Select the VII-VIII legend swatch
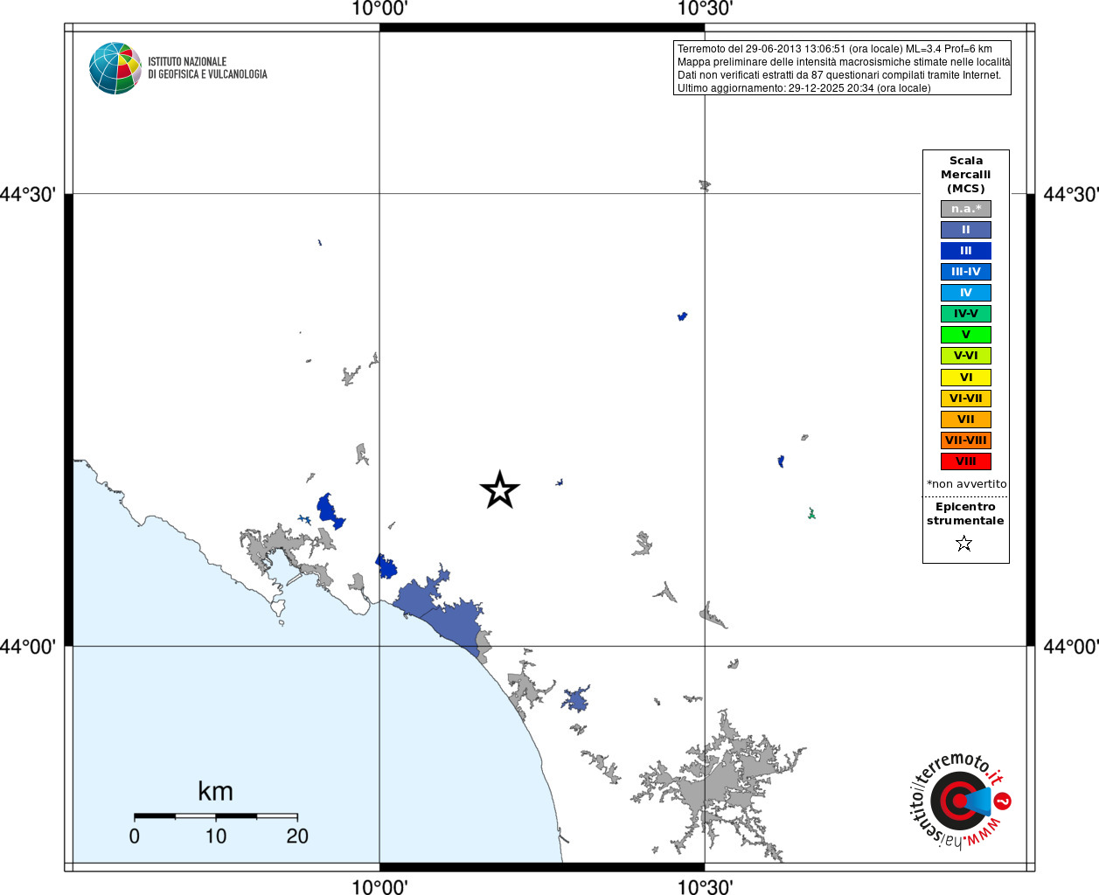Viewport: 1099px width, 895px height. tap(966, 441)
